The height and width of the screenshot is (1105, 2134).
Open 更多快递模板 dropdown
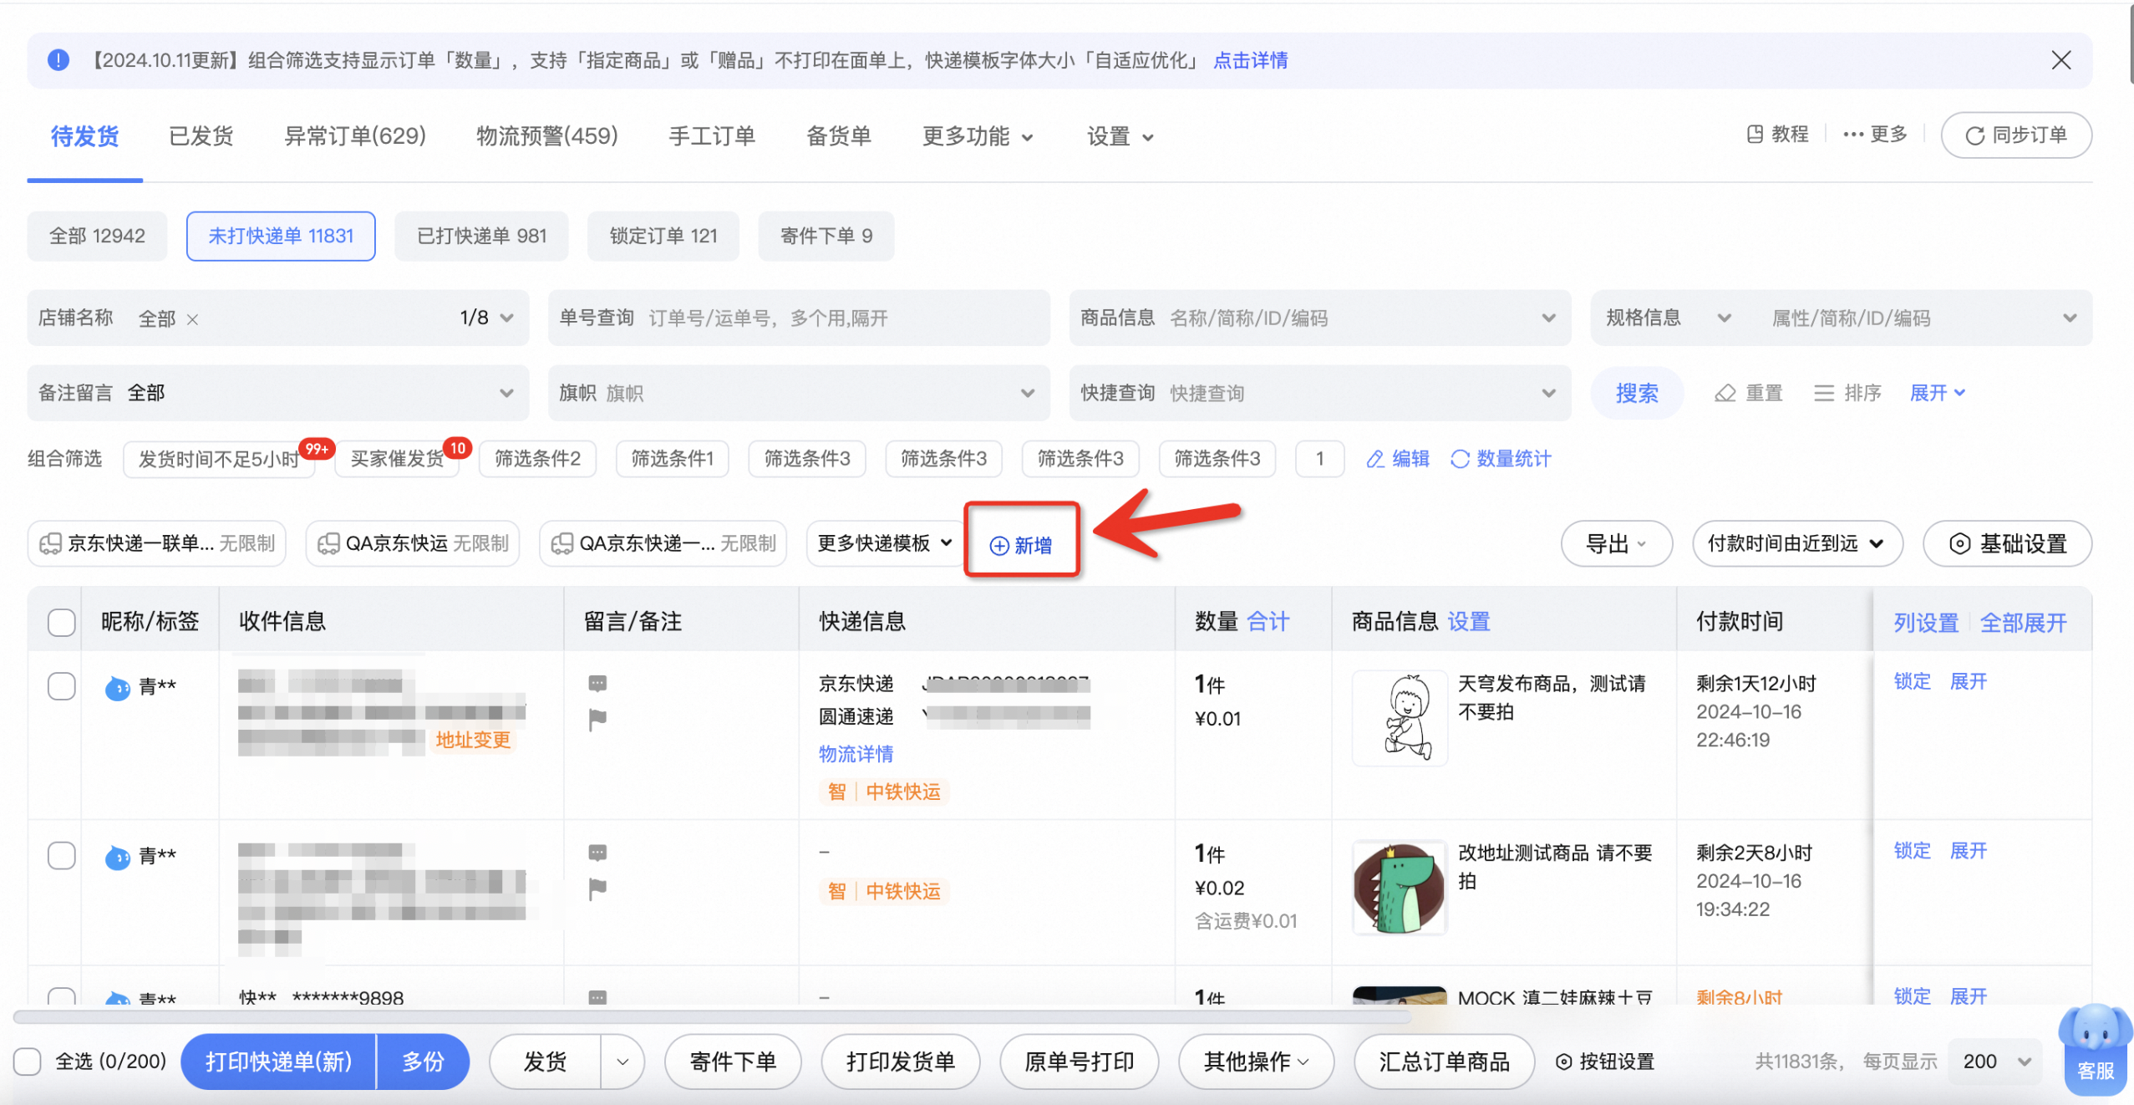(x=885, y=544)
